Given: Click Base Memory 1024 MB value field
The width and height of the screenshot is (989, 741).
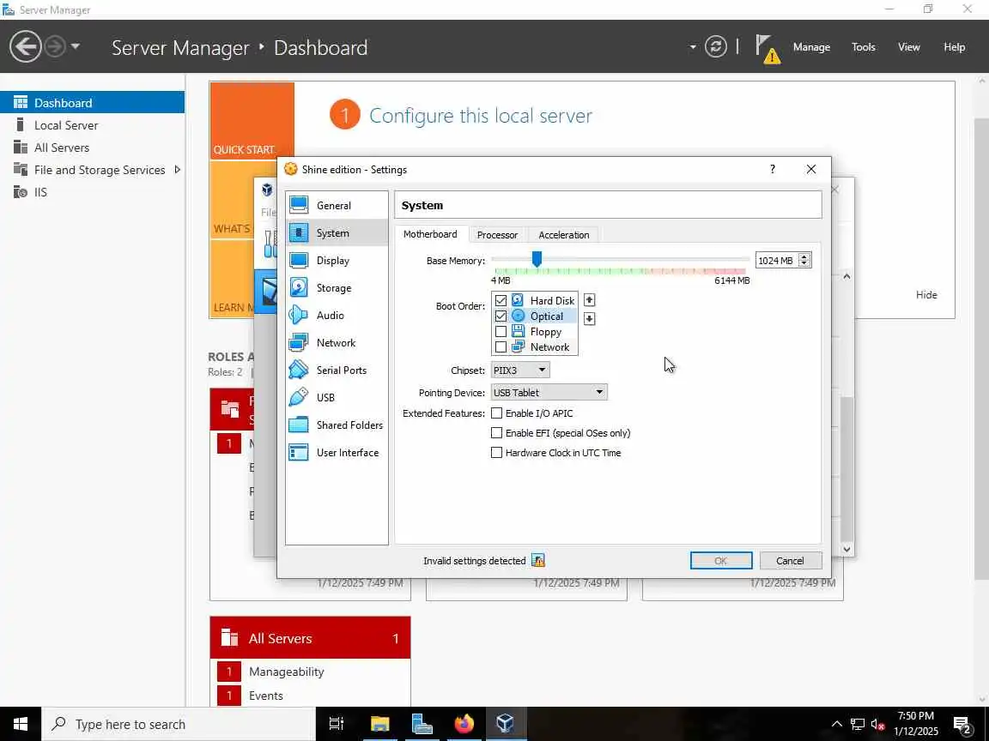Looking at the screenshot, I should [776, 260].
